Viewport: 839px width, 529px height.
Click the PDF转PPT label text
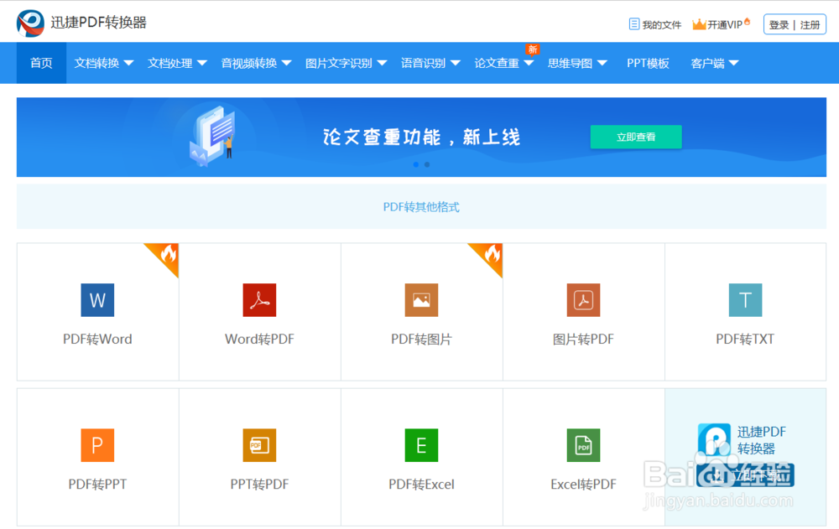(97, 484)
